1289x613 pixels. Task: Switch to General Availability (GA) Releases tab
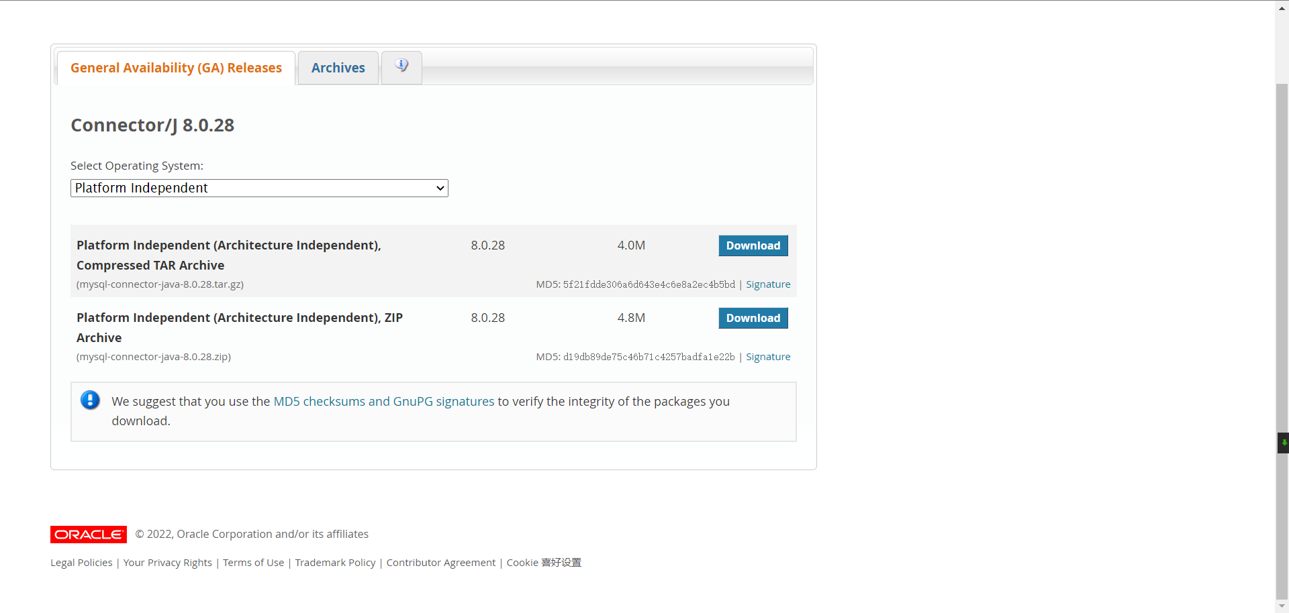(x=176, y=68)
